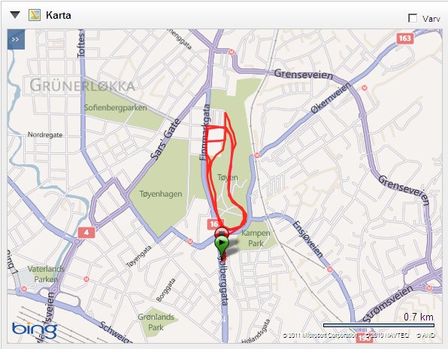This screenshot has width=448, height=349.
Task: Open the Bing logo link
Action: click(x=35, y=330)
